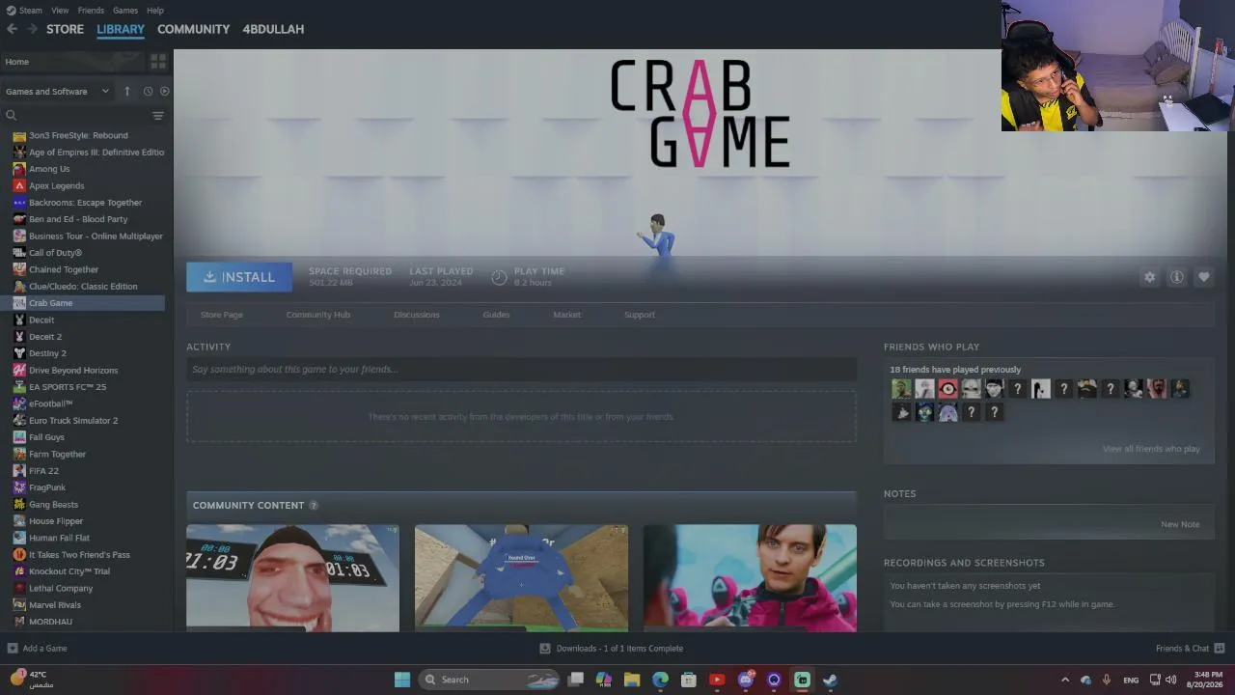Open the Games menu

pyautogui.click(x=125, y=11)
